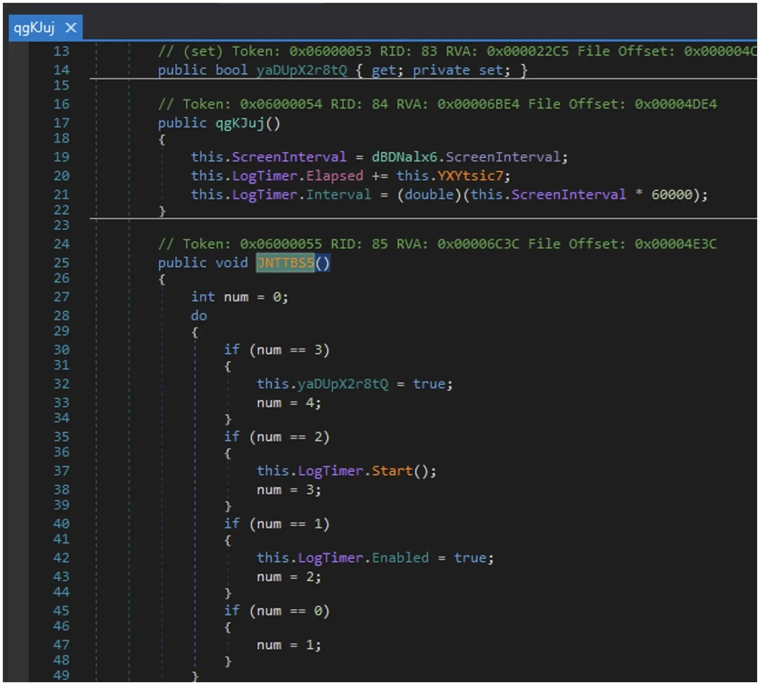Navigate to dBDNalx6 class reference
The width and height of the screenshot is (760, 686).
click(x=404, y=157)
